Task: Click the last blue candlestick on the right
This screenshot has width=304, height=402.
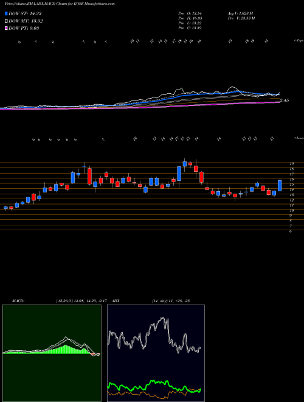Action: 280,186
